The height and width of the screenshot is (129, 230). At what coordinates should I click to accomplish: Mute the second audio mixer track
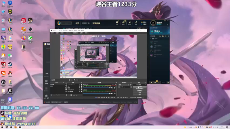tap(112, 93)
